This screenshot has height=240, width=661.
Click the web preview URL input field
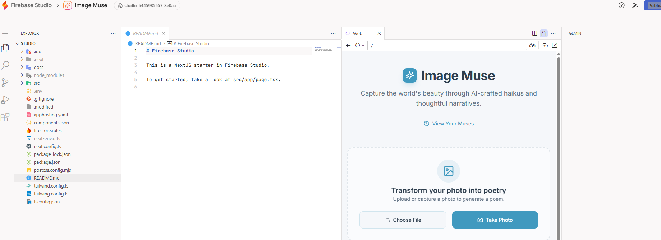pos(447,45)
